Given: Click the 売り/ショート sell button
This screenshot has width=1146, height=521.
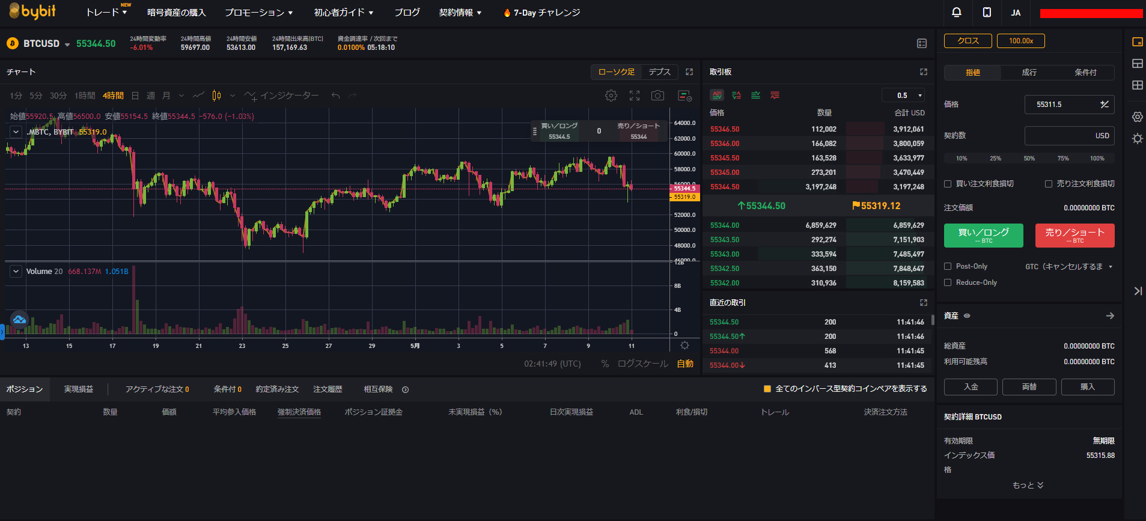Looking at the screenshot, I should (x=1075, y=236).
